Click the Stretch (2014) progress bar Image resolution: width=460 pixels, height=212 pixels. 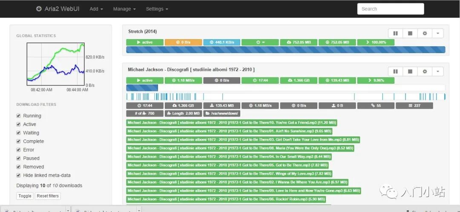286,49
